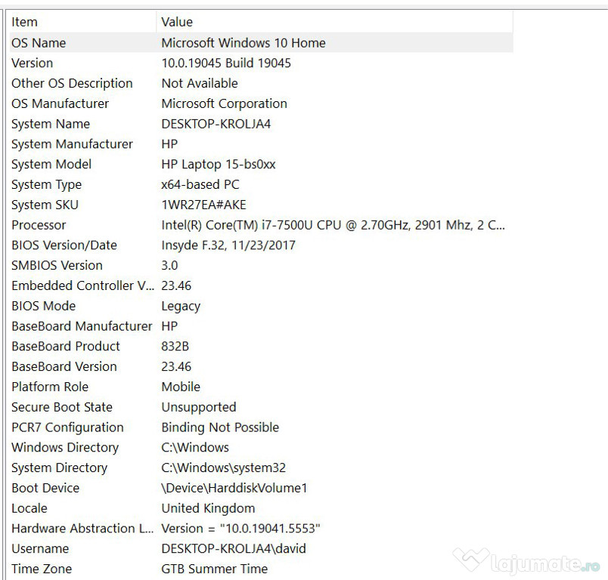Select the Hardware Abstraction Layer row
The width and height of the screenshot is (608, 580).
(x=262, y=528)
